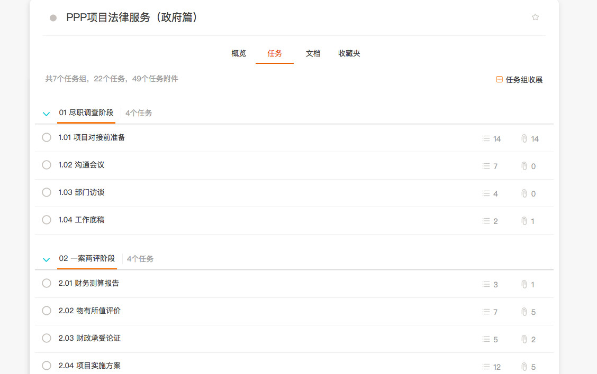Collapse the 01 尽职调查阶段 task group
The width and height of the screenshot is (597, 374).
pyautogui.click(x=47, y=114)
